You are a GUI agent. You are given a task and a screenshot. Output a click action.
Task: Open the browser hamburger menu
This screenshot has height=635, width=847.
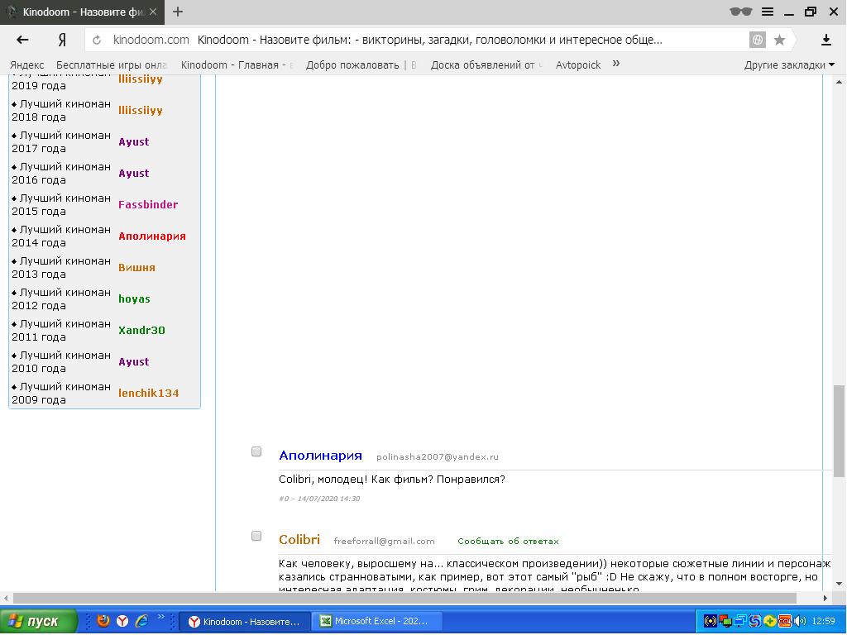coord(768,12)
